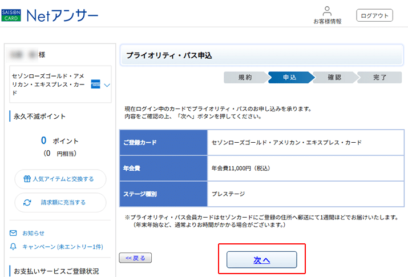Select the 規約 step
The image size is (408, 277).
pyautogui.click(x=245, y=78)
